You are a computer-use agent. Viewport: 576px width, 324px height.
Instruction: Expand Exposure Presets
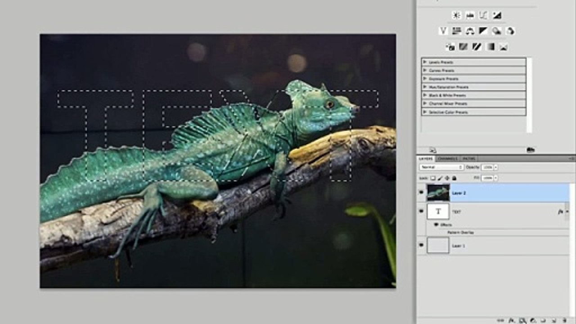pyautogui.click(x=425, y=79)
